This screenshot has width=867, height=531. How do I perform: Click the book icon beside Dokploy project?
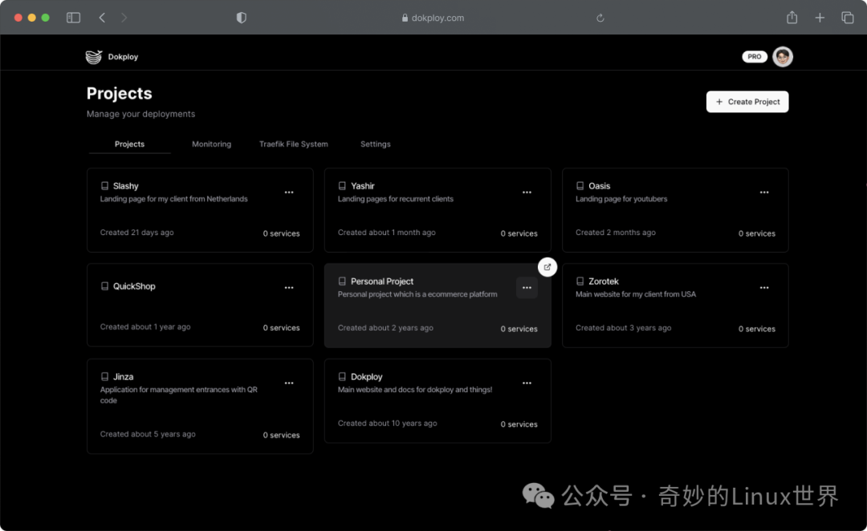pos(342,376)
